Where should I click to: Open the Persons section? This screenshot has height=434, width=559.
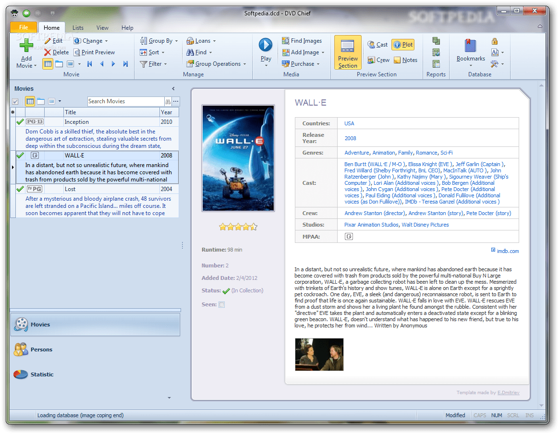[x=95, y=350]
